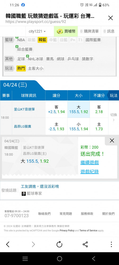Close the browser tab with X
The height and width of the screenshot is (265, 119).
pos(111,18)
